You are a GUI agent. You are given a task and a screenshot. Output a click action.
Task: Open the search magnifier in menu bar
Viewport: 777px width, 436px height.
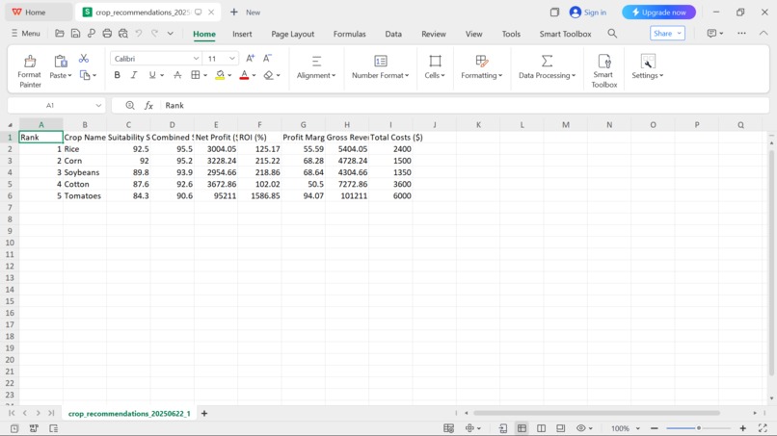pos(612,33)
